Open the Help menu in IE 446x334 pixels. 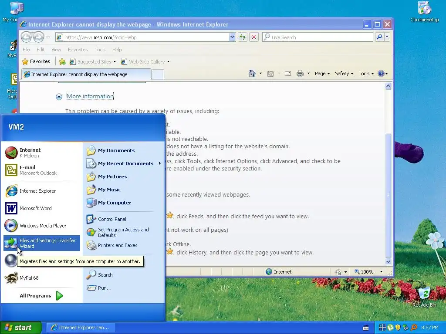[x=117, y=50]
